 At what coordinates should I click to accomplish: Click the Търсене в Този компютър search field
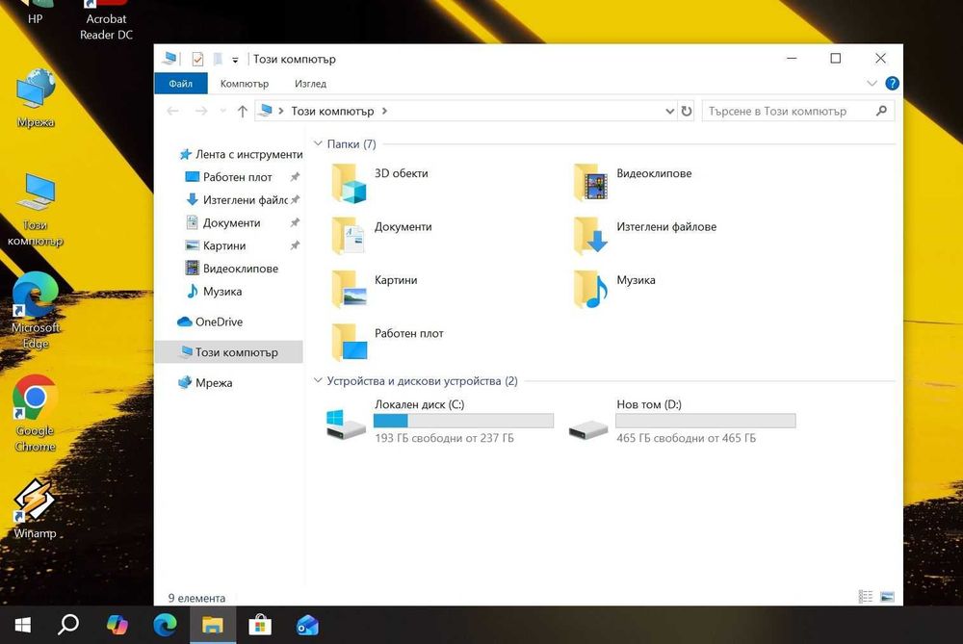[797, 111]
